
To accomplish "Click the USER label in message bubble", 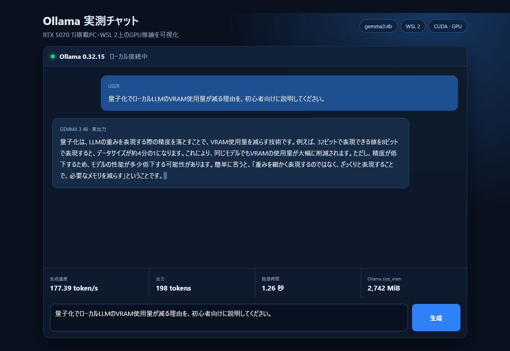I will [114, 86].
